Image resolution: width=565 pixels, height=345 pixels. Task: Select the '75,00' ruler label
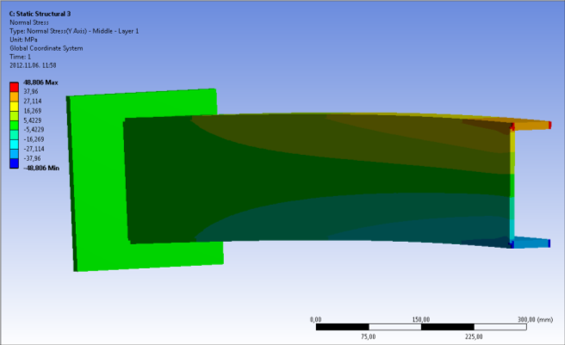[369, 336]
